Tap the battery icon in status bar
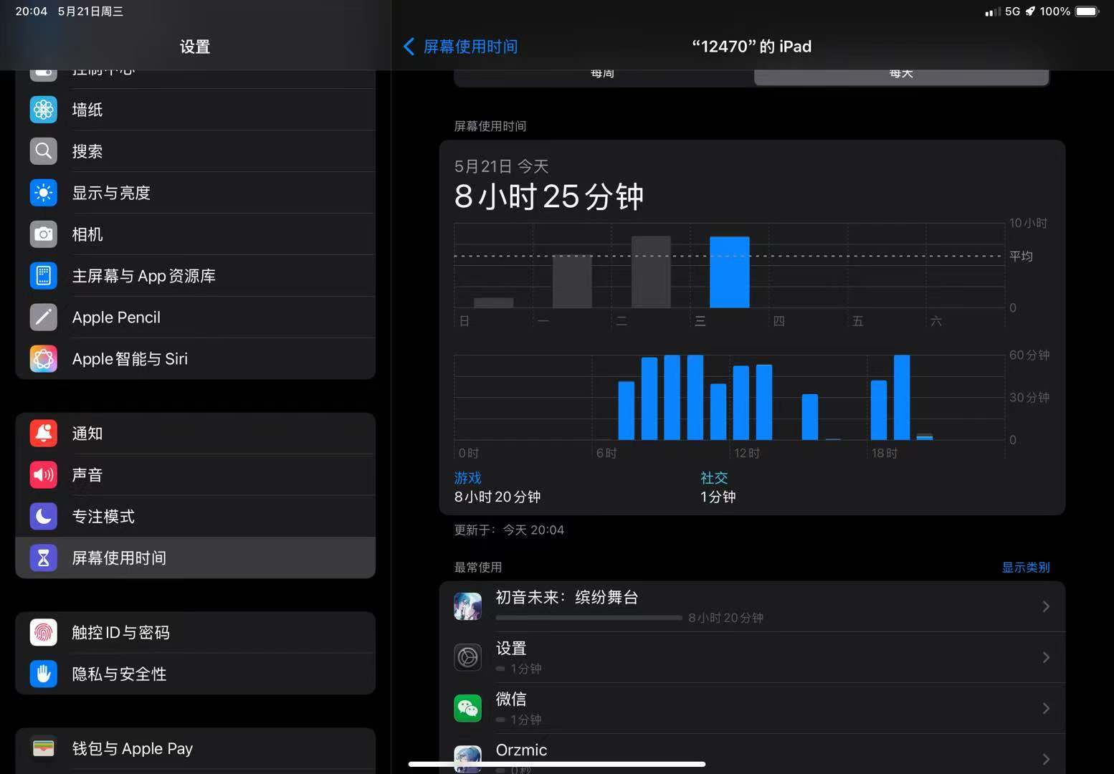 1087,11
